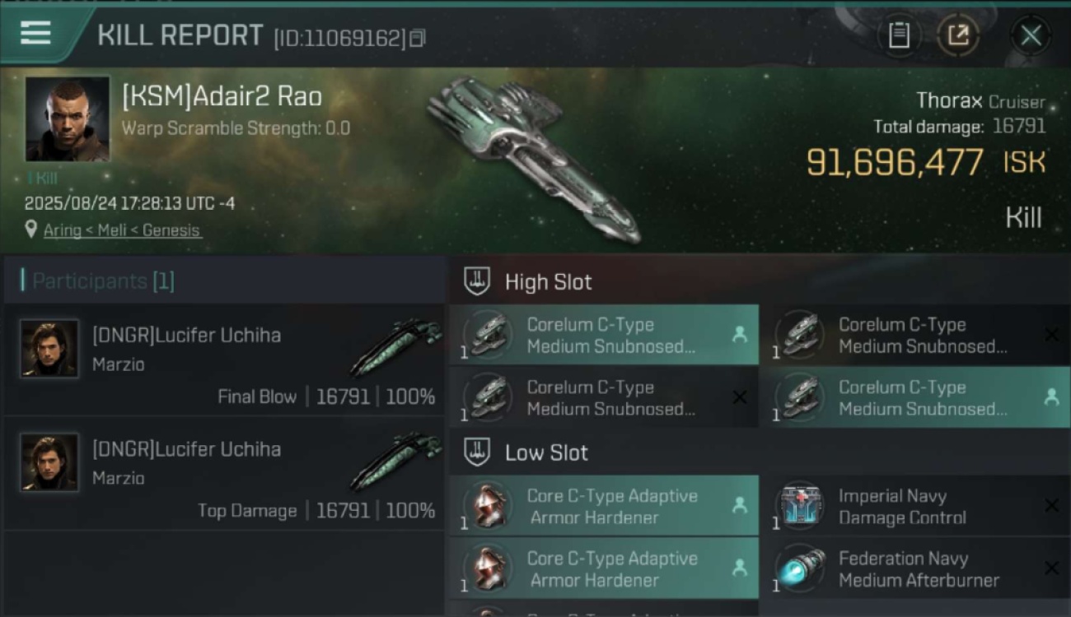Open Adair2 Rao's portrait
This screenshot has width=1071, height=617.
pyautogui.click(x=68, y=119)
